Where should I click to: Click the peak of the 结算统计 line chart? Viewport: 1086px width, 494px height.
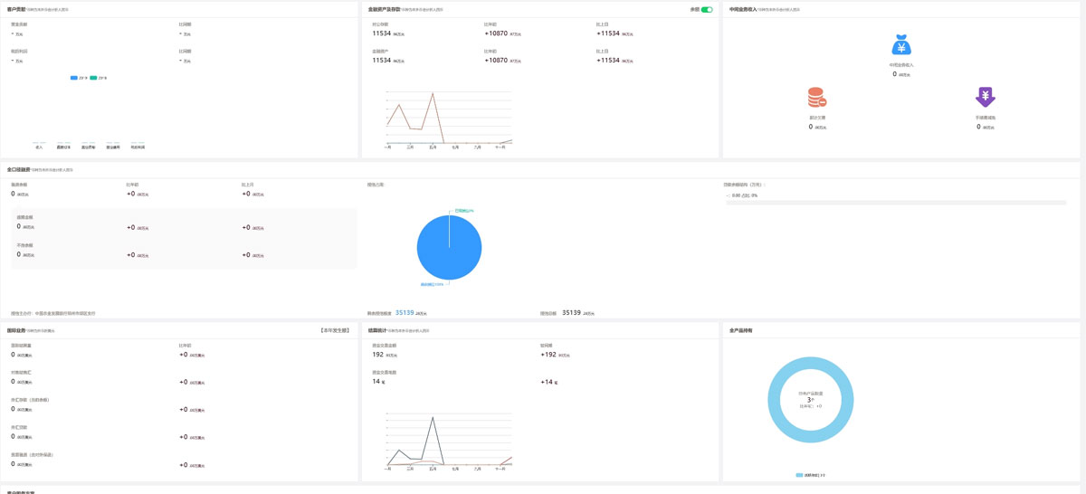click(433, 417)
